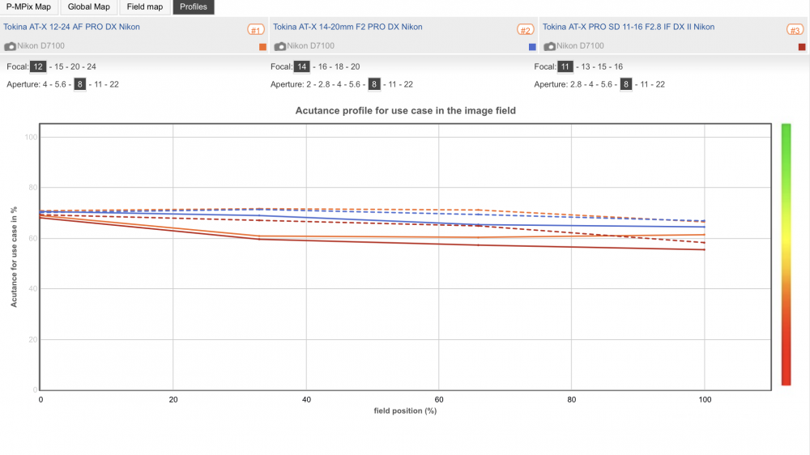Click the field position (%) axis label
Viewport: 810px width, 455px height.
406,411
